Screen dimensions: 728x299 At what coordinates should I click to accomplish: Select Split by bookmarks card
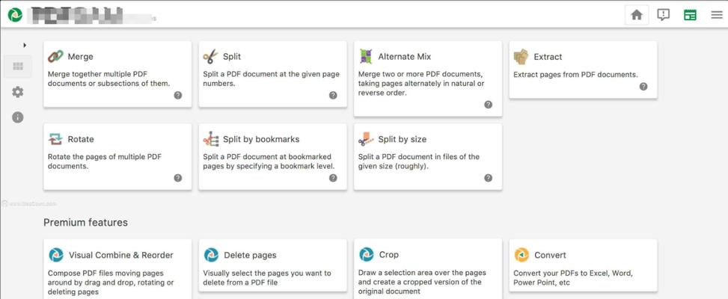pyautogui.click(x=272, y=157)
